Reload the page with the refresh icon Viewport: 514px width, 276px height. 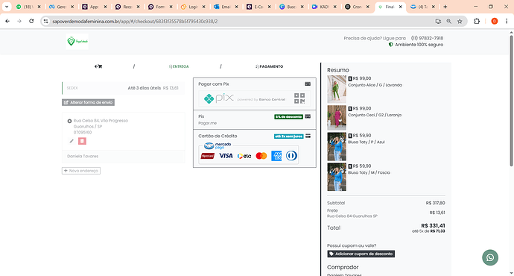coord(31,21)
